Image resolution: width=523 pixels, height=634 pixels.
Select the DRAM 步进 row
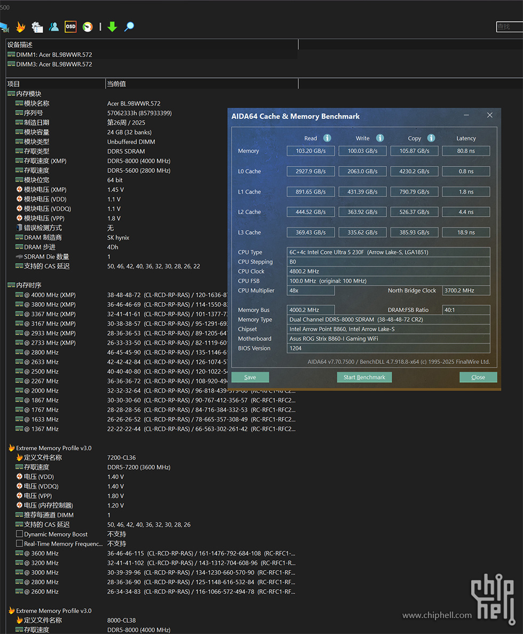click(x=117, y=247)
